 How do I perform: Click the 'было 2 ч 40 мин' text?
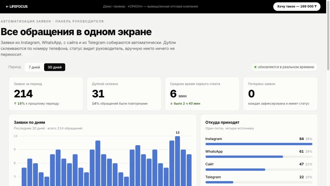click(185, 104)
